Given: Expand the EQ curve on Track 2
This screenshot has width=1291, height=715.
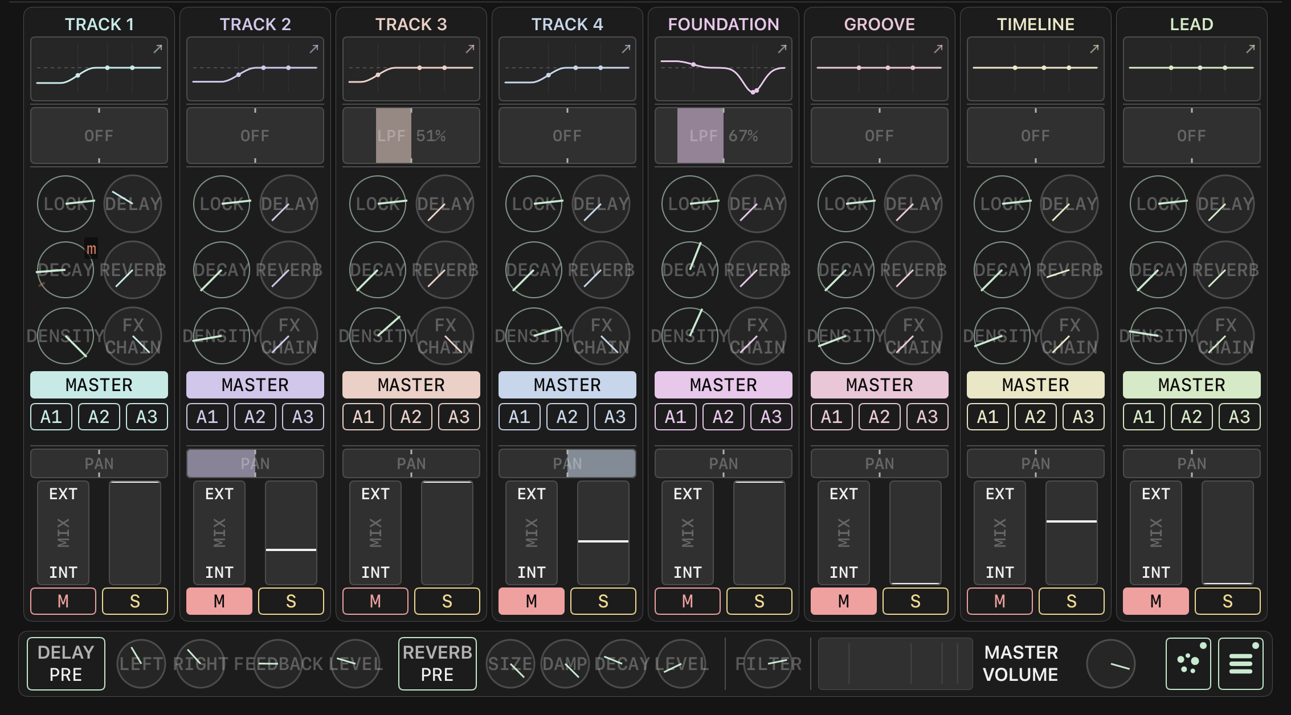Looking at the screenshot, I should click(314, 49).
